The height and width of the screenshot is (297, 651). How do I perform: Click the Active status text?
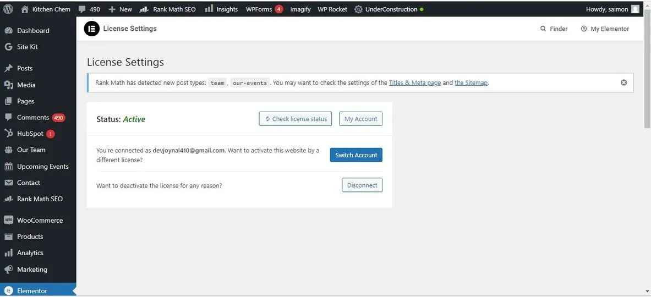pos(134,119)
